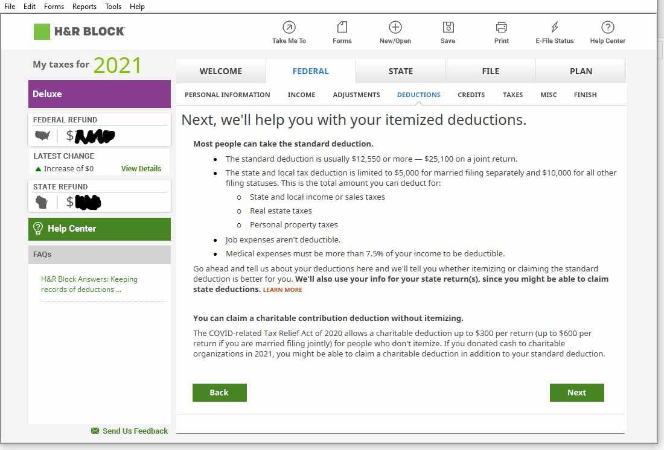This screenshot has height=450, width=664.
Task: Go to the CREDITS section
Action: click(471, 95)
